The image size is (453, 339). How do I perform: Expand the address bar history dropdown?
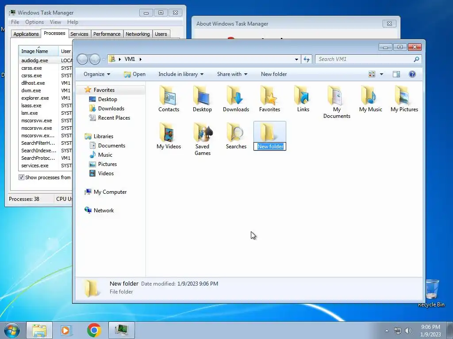click(296, 59)
